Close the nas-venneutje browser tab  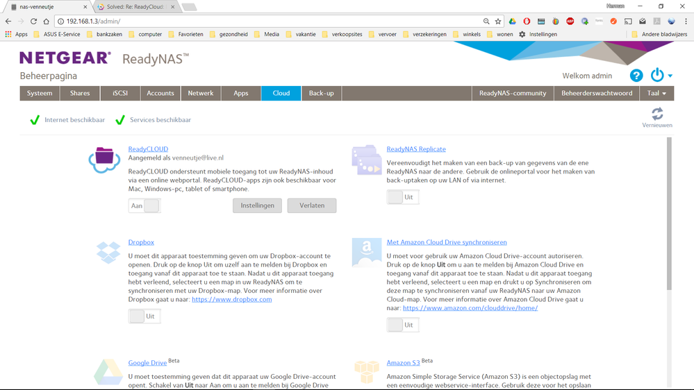85,7
